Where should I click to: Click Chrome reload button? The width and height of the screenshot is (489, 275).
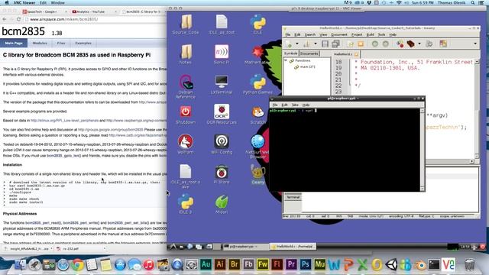18,19
